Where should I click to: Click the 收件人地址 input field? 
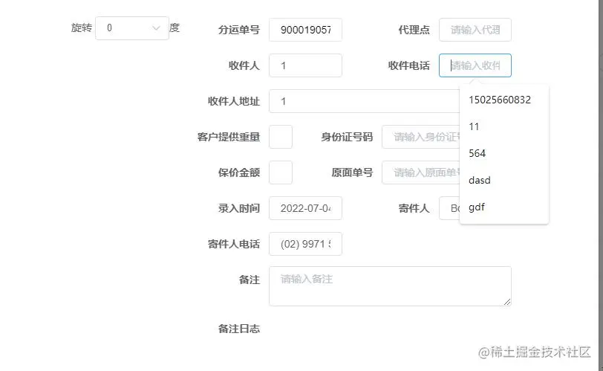[365, 101]
